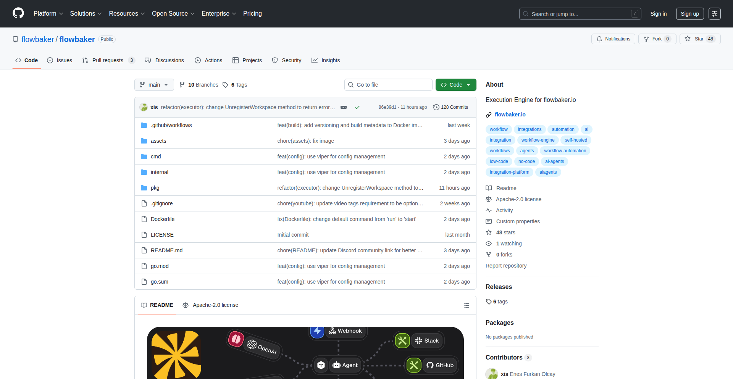Expand the Solutions menu
This screenshot has height=379, width=733.
click(86, 14)
